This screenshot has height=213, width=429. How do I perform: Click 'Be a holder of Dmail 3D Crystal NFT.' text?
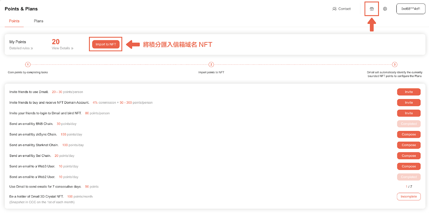click(x=37, y=196)
